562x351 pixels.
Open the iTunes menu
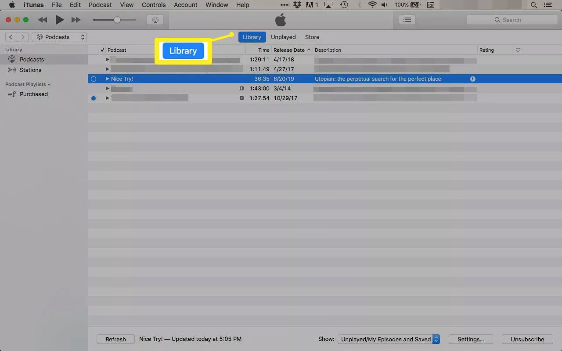tap(33, 5)
